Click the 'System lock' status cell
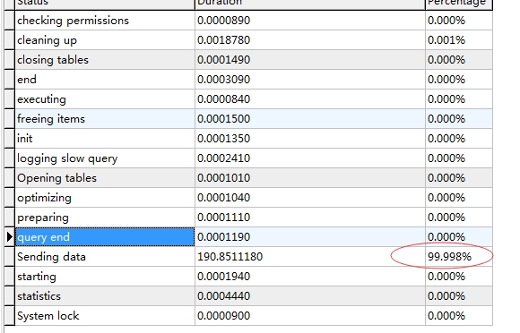The image size is (520, 333). [105, 315]
